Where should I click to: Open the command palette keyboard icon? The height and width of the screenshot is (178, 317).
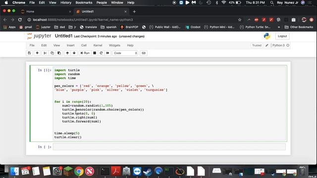tap(144, 53)
